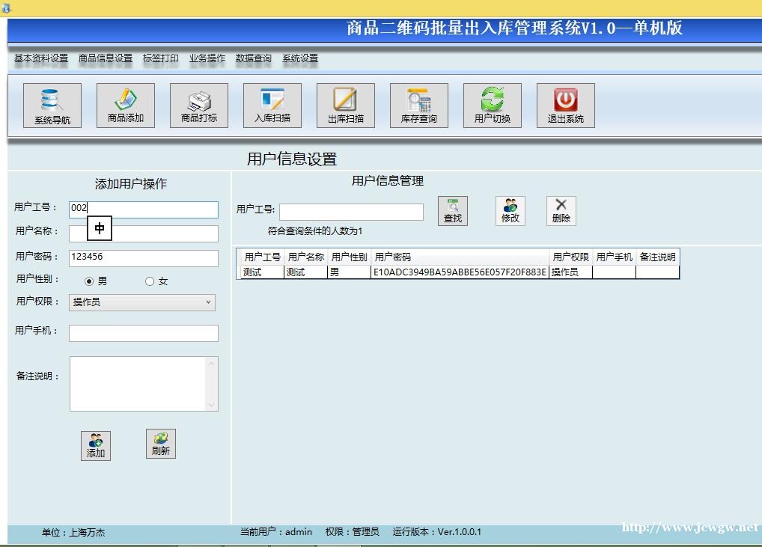Open the 数据查询 menu
The width and height of the screenshot is (762, 547).
click(x=254, y=58)
